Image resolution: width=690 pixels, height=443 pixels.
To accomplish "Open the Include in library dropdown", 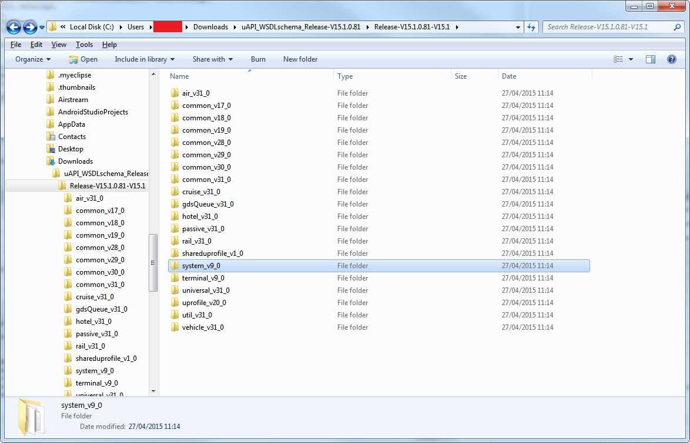I will [145, 59].
